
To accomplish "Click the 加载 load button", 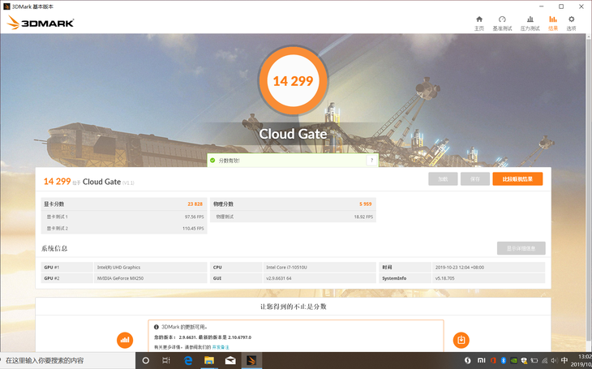I will 443,179.
